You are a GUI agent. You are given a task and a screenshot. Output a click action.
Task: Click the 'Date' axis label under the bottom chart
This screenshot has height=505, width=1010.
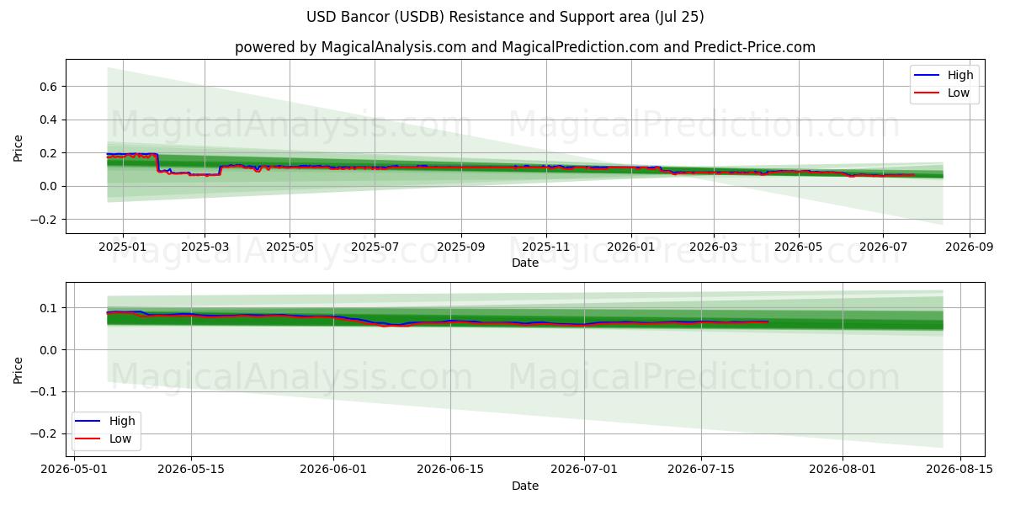pyautogui.click(x=525, y=486)
